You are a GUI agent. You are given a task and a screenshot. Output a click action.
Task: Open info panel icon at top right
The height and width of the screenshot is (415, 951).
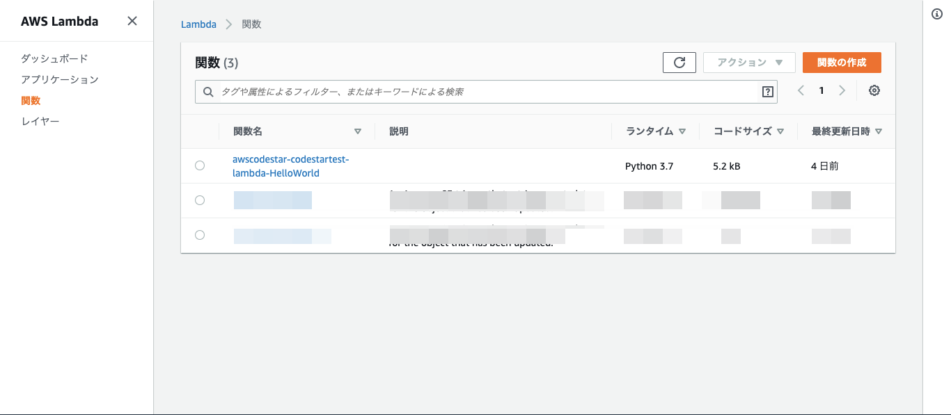pos(937,14)
